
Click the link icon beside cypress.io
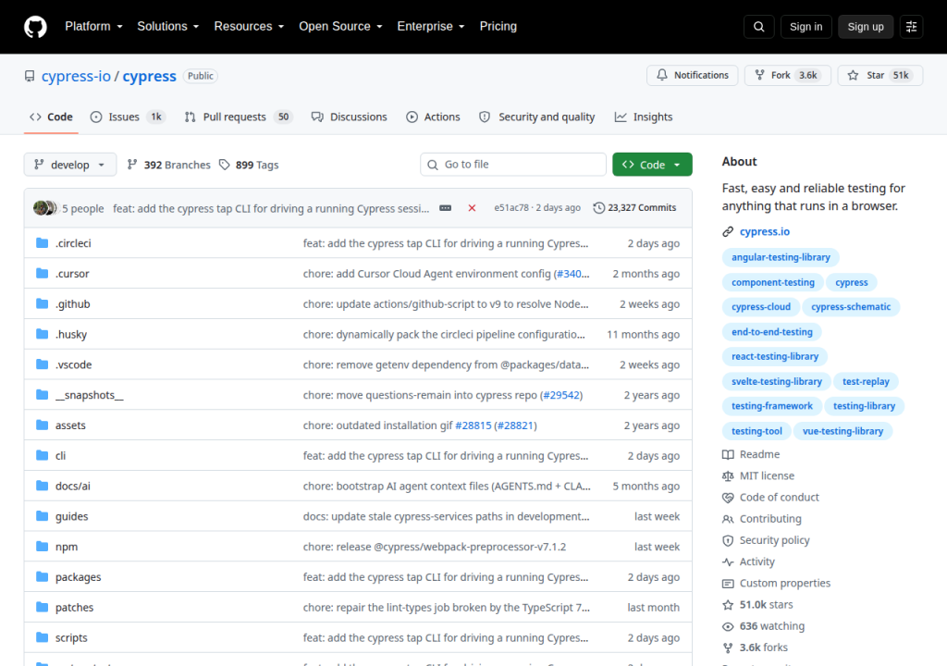(x=728, y=231)
